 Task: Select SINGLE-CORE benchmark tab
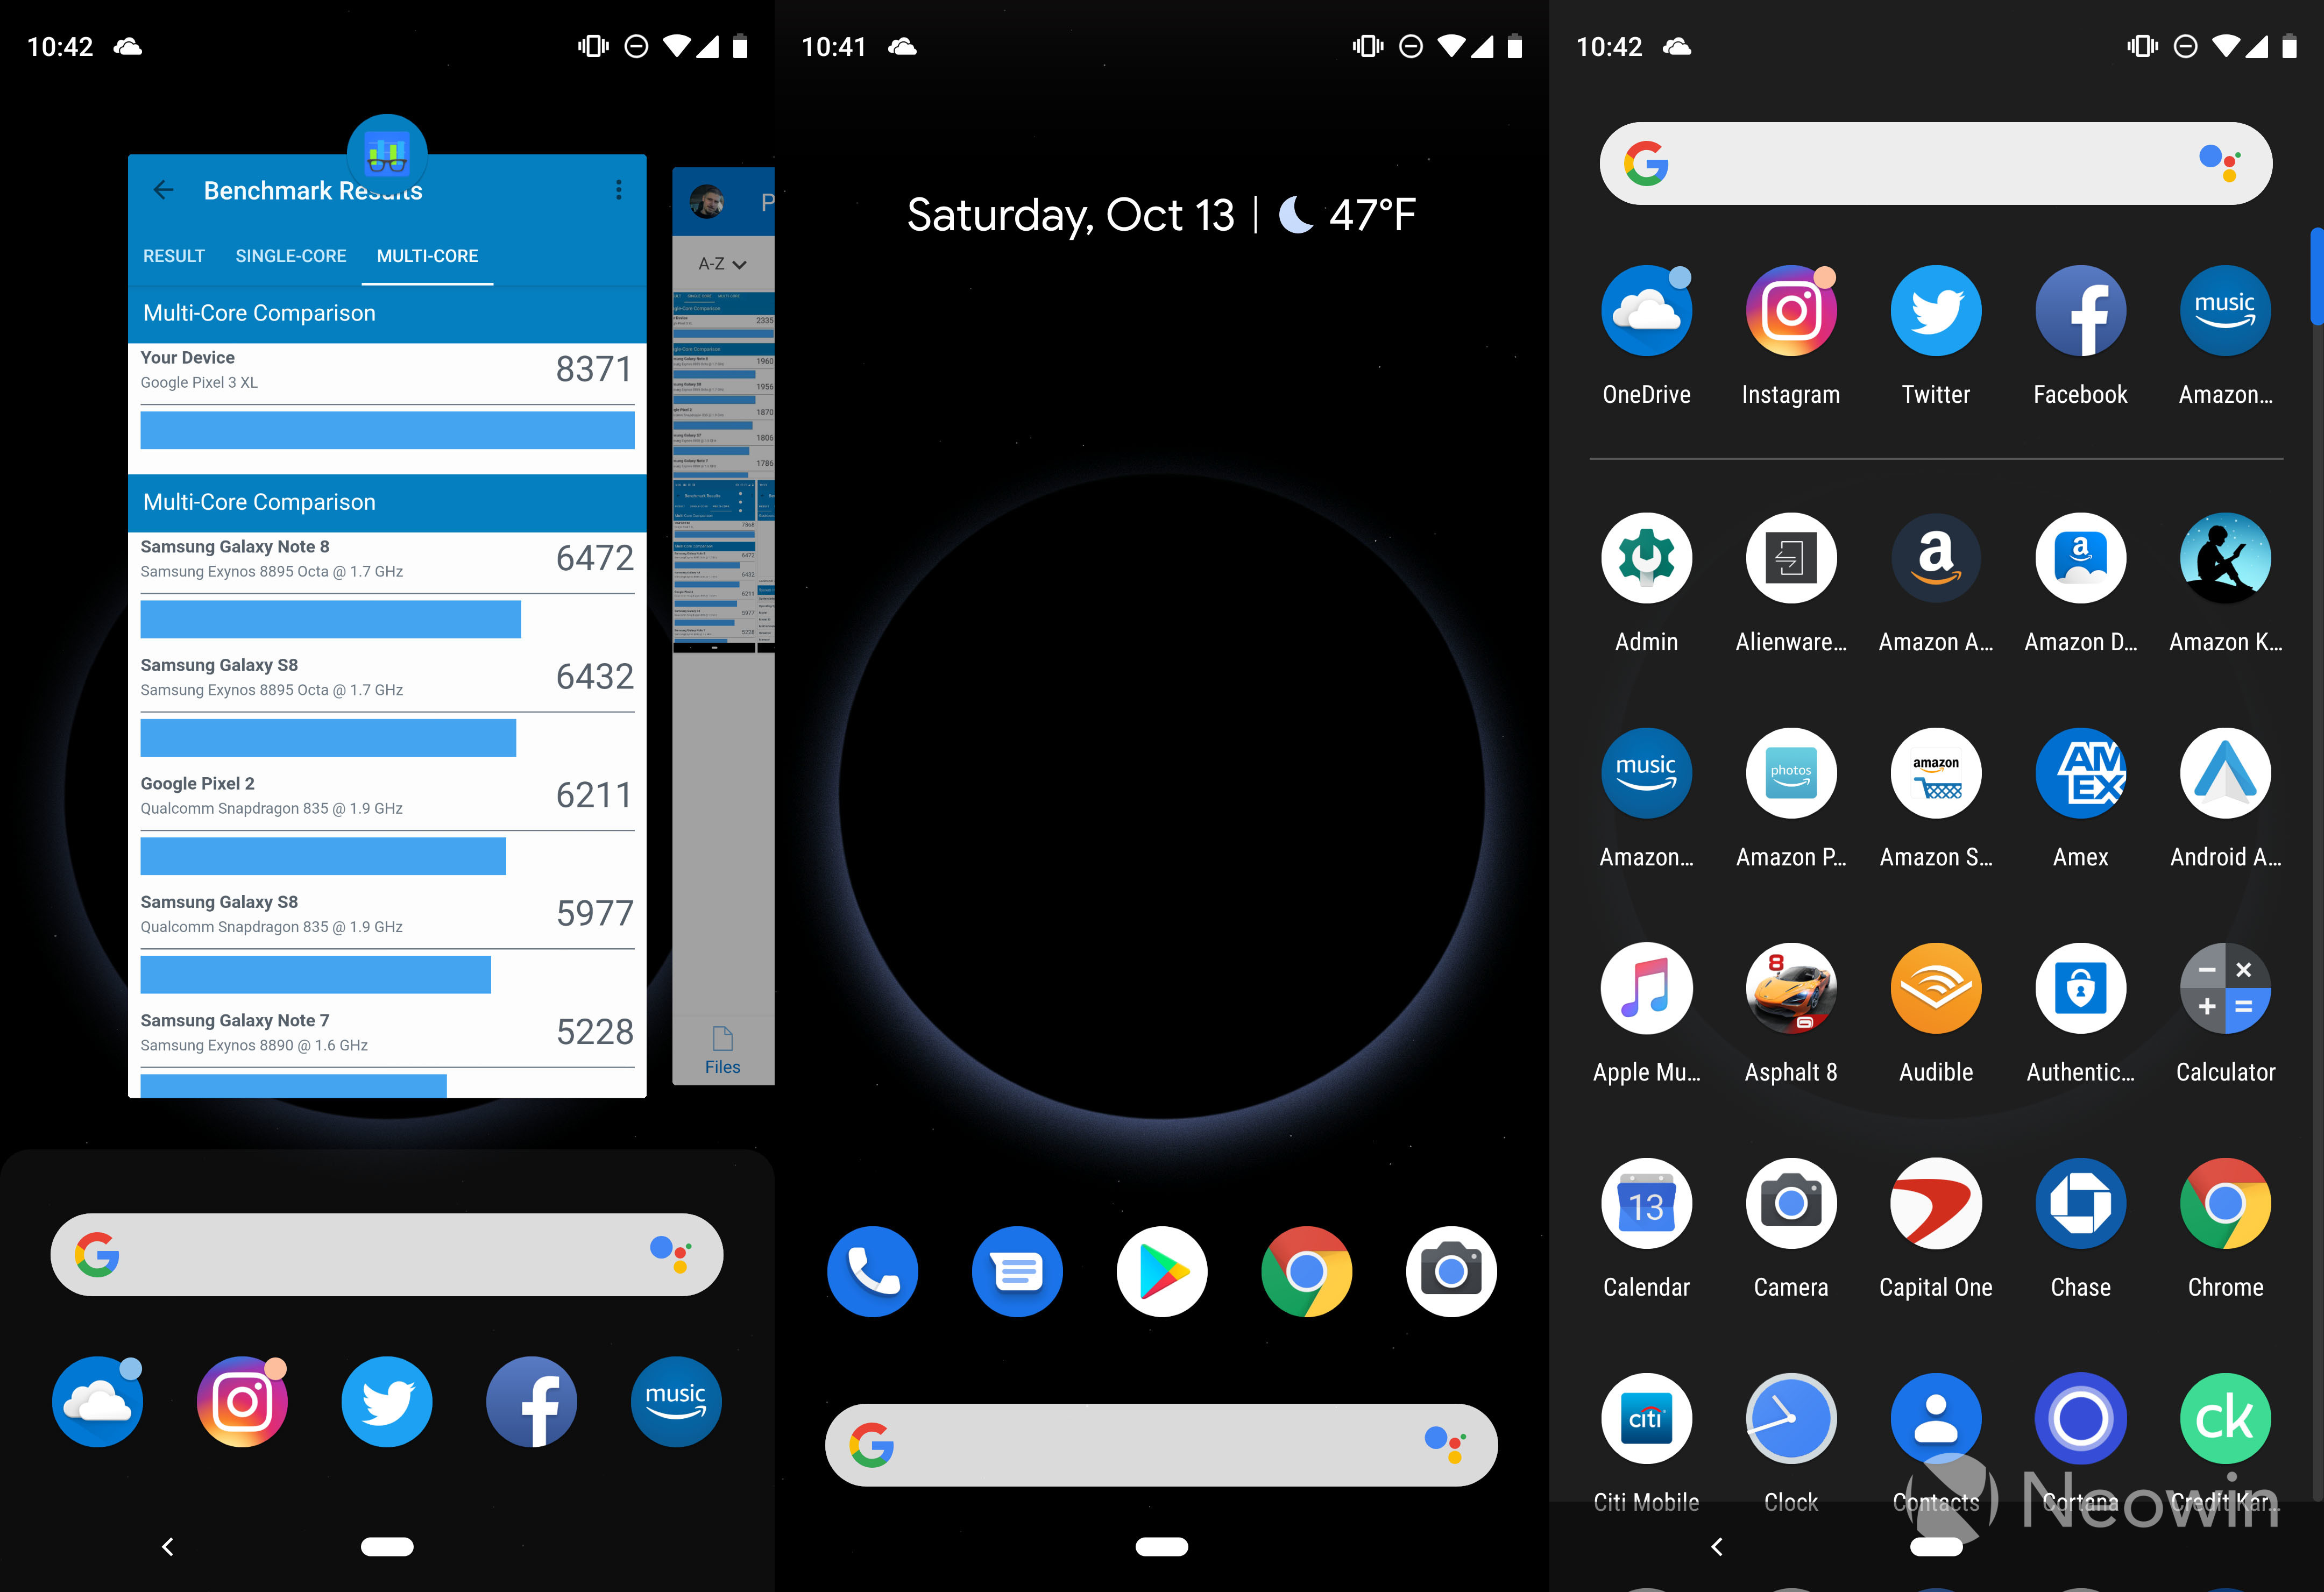[288, 254]
